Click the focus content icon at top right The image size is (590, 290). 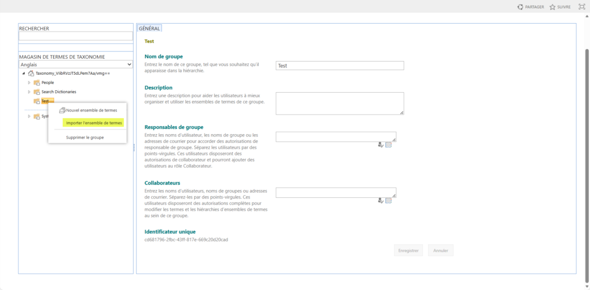(x=581, y=7)
